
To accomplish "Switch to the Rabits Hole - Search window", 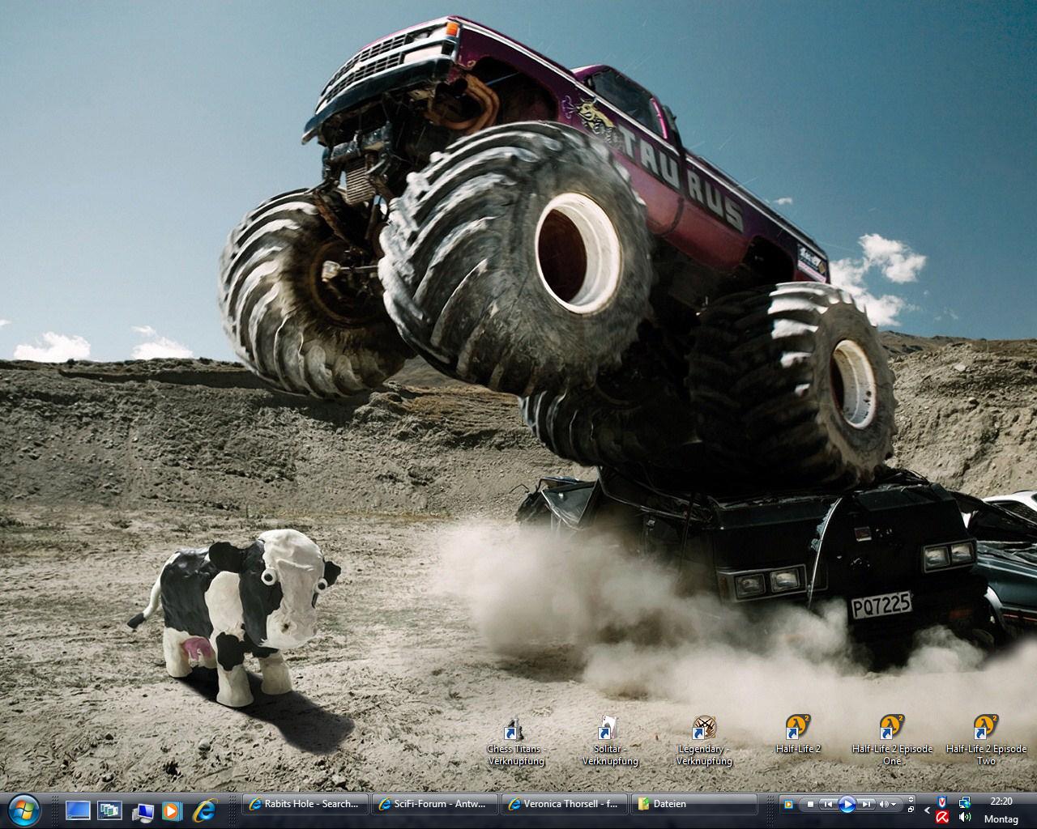I will [305, 804].
